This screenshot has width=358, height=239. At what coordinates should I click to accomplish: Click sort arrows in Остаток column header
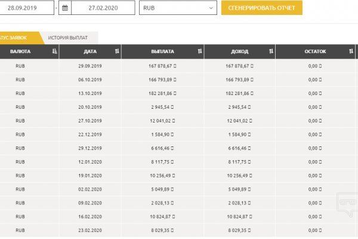[x=351, y=51]
